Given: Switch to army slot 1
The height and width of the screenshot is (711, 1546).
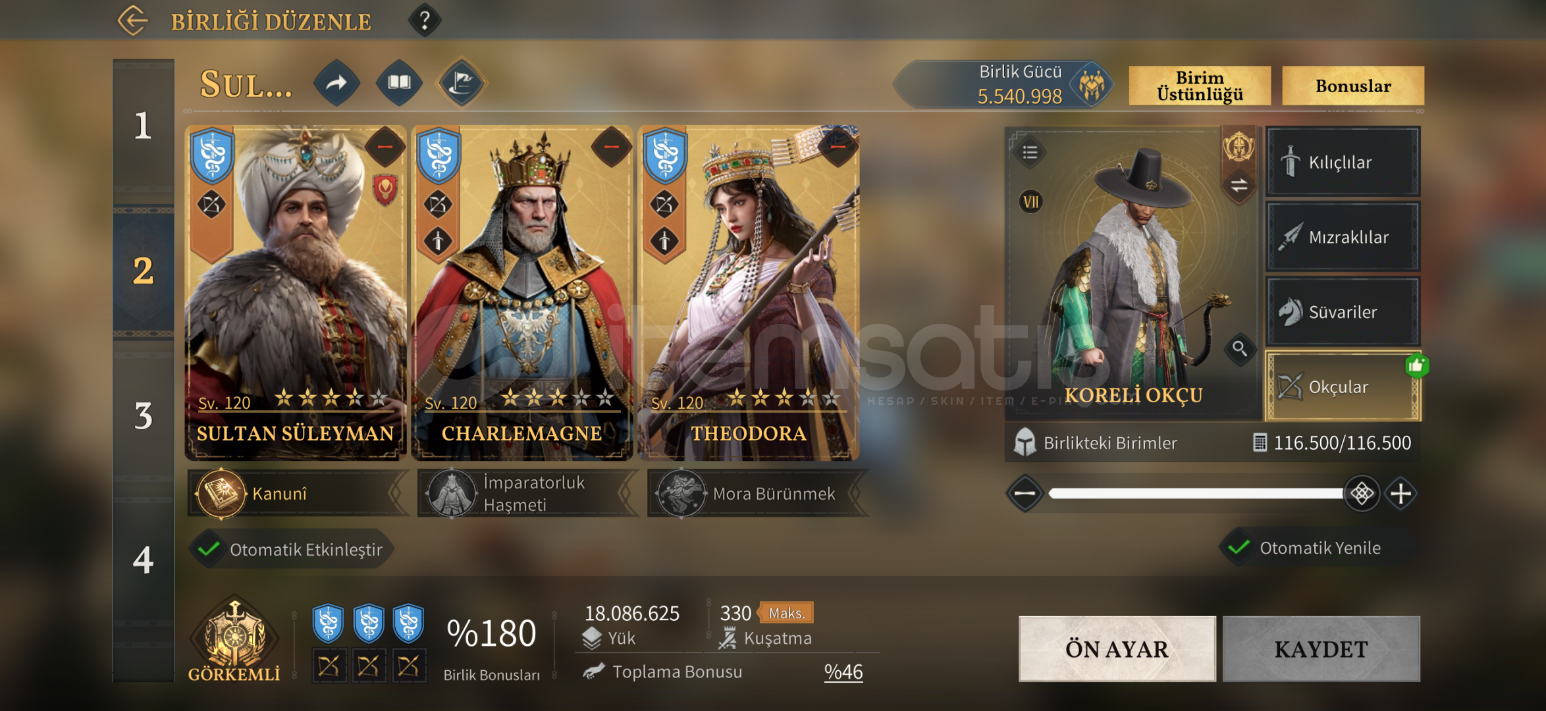Looking at the screenshot, I should [x=144, y=126].
